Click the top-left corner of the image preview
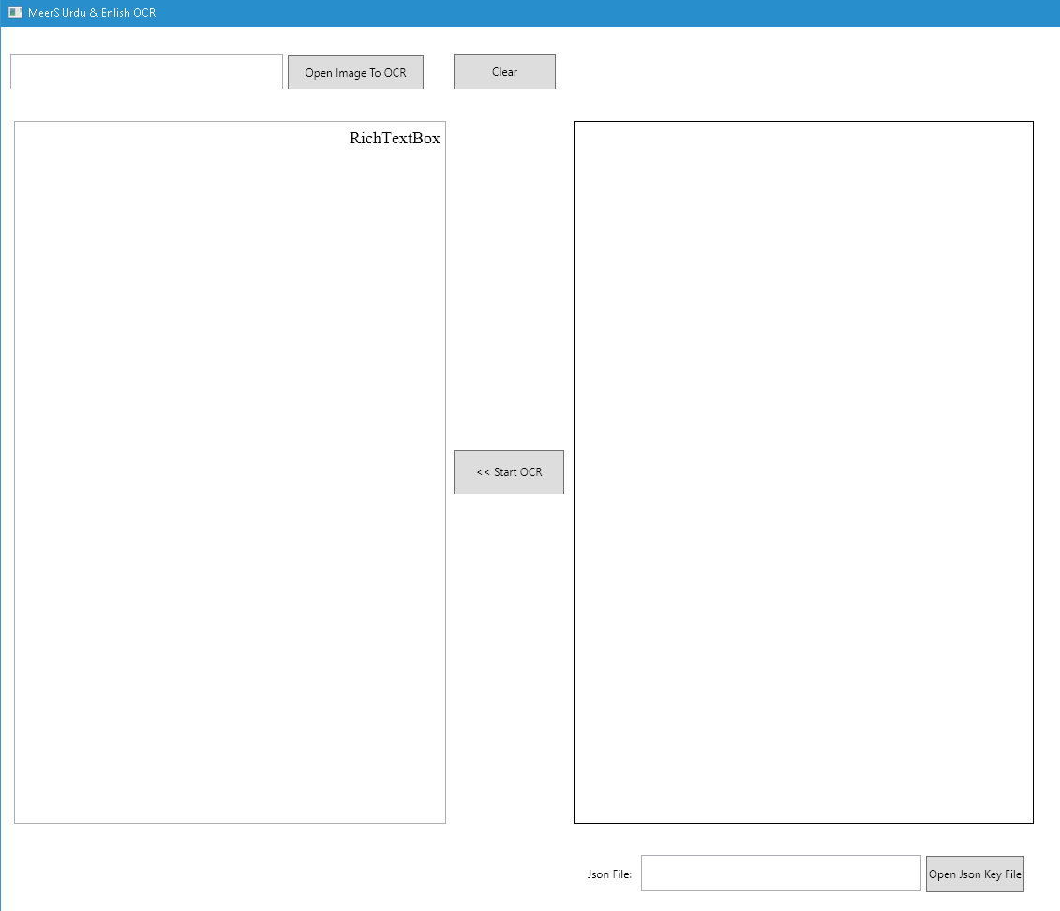The image size is (1060, 911). 586,133
